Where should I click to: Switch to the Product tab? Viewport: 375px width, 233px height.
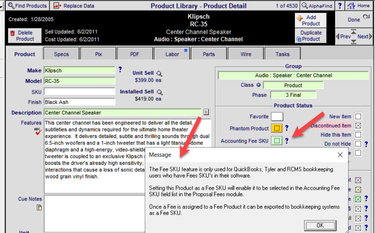click(25, 54)
